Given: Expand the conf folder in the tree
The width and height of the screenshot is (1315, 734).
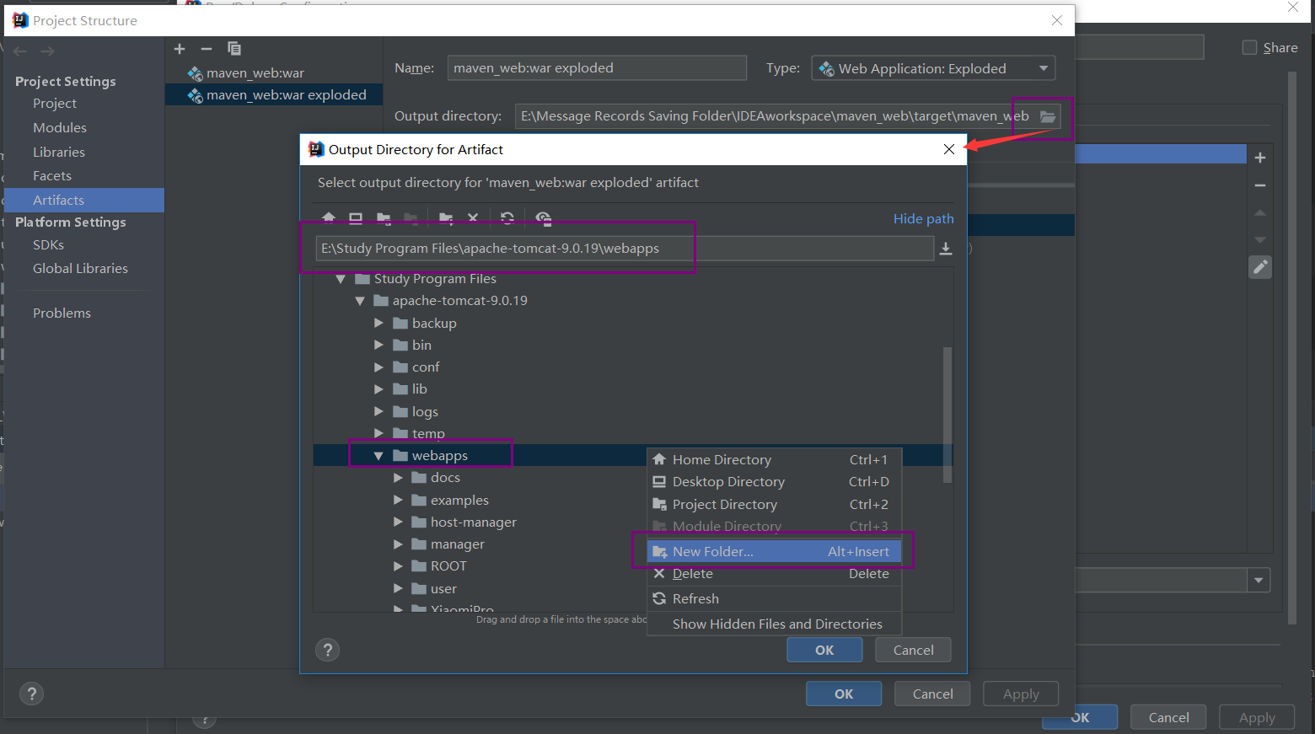Looking at the screenshot, I should [x=378, y=367].
